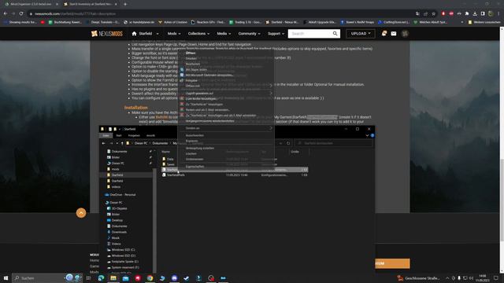Viewport: 504px width, 283px height.
Task: Show hidden system tray icons
Action: (x=447, y=277)
